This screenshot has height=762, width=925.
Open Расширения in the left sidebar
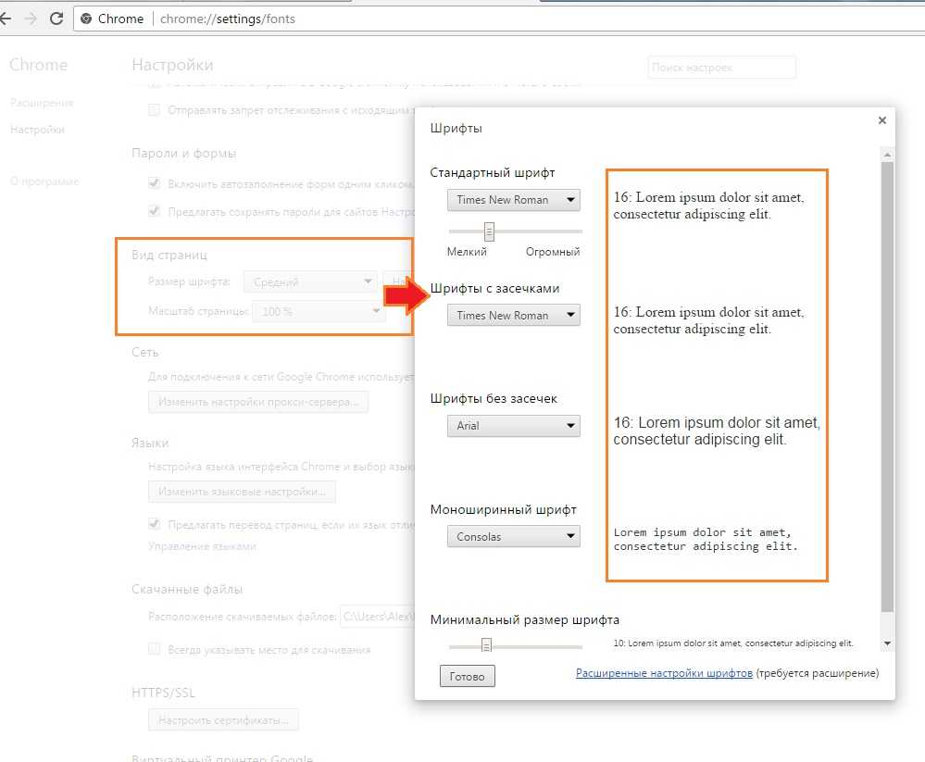41,103
